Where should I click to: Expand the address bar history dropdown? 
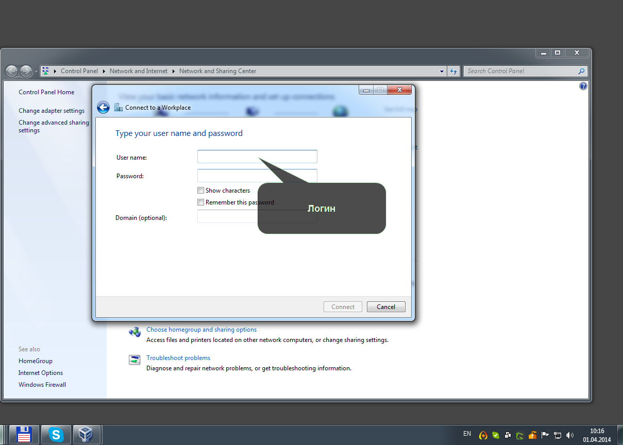(x=442, y=71)
